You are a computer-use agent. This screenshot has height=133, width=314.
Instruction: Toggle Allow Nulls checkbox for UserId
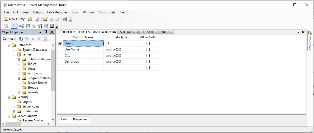pos(148,43)
